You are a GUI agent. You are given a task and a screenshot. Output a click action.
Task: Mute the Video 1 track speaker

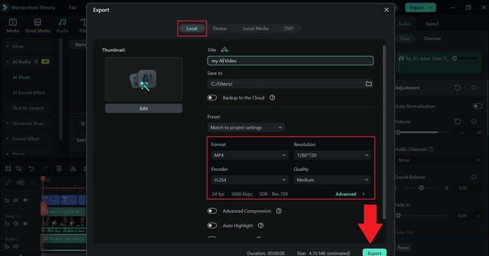pyautogui.click(x=16, y=223)
